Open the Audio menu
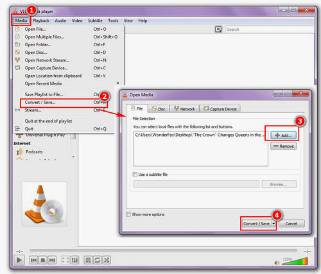321x274 pixels. pyautogui.click(x=60, y=21)
